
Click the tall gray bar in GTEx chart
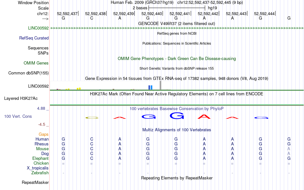point(160,85)
